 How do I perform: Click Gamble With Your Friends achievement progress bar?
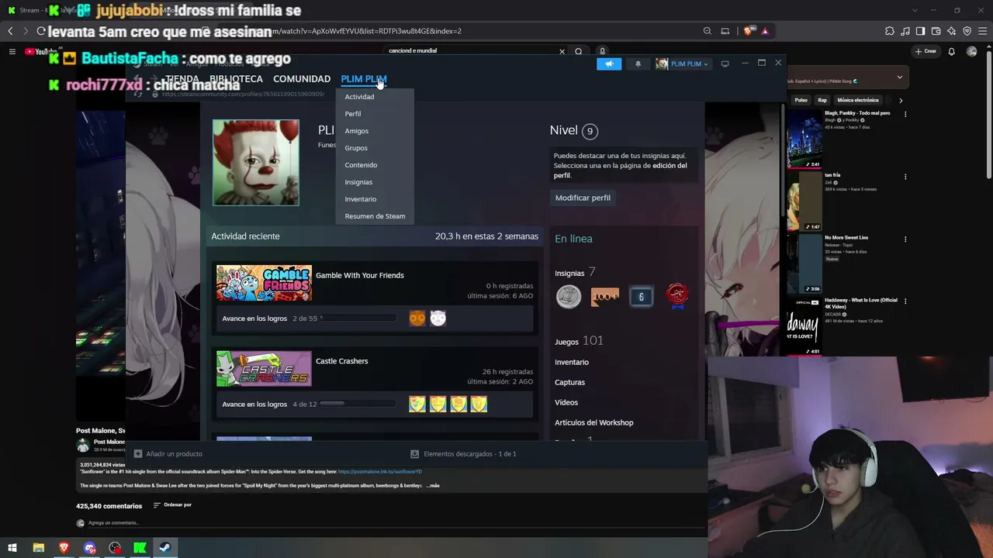coord(358,318)
